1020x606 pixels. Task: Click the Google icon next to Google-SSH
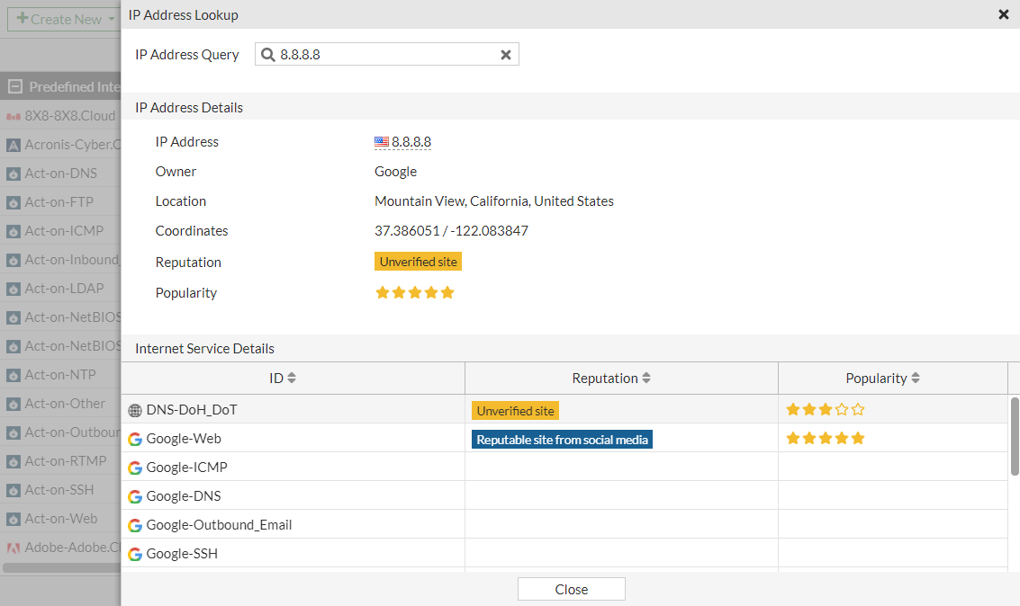coord(135,554)
